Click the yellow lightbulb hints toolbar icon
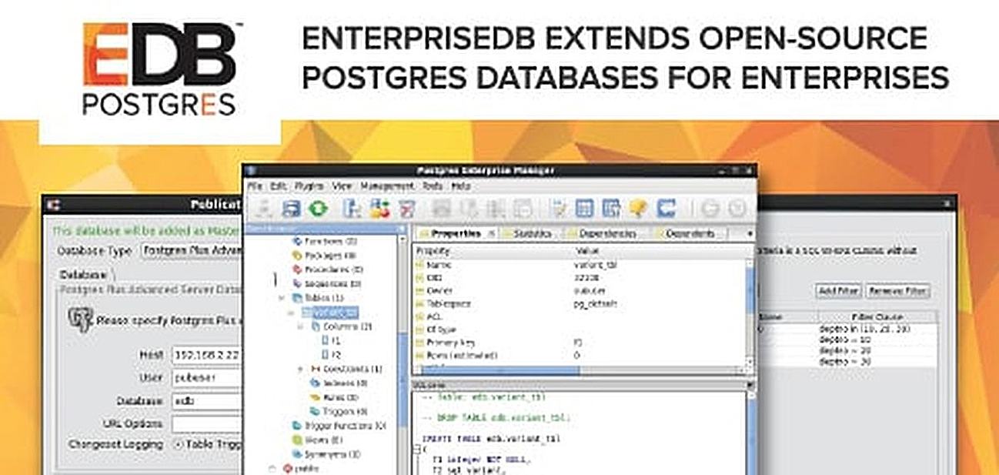This screenshot has width=999, height=475. coord(637,208)
